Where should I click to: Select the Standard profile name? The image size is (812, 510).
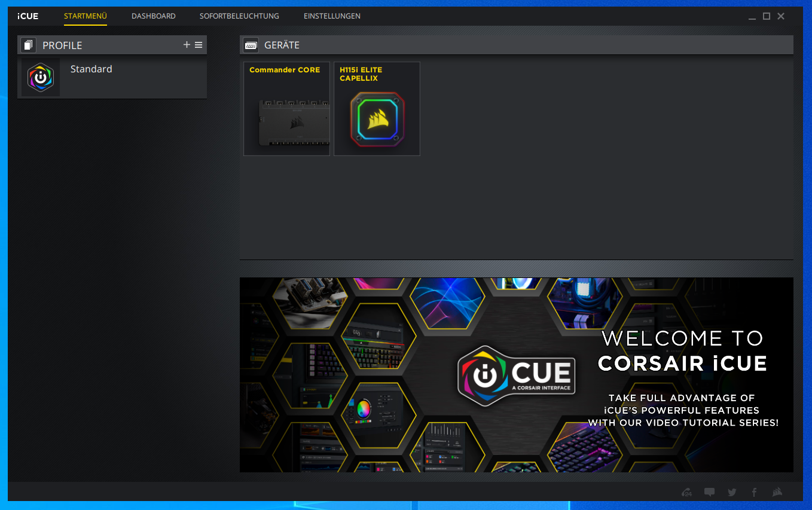91,69
